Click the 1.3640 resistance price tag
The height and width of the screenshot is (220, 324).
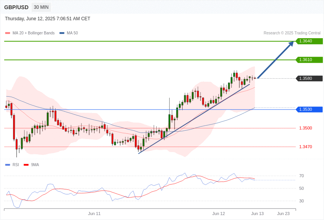pos(310,41)
